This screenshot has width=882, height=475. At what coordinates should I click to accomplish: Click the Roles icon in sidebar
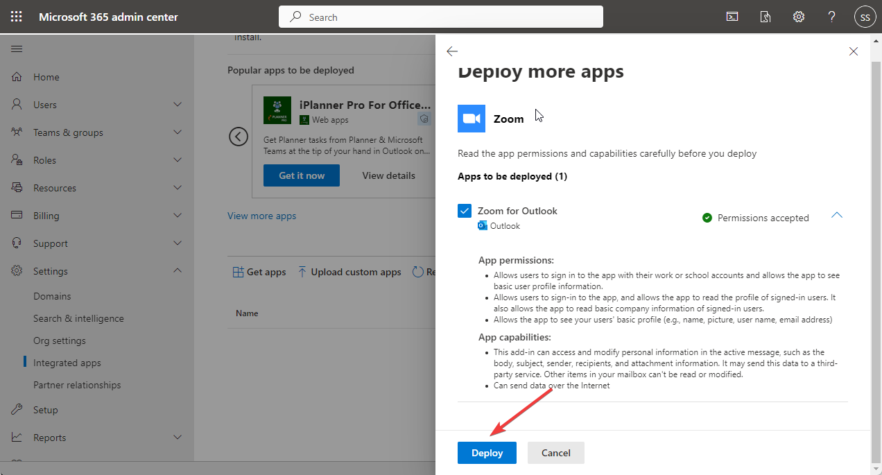17,160
